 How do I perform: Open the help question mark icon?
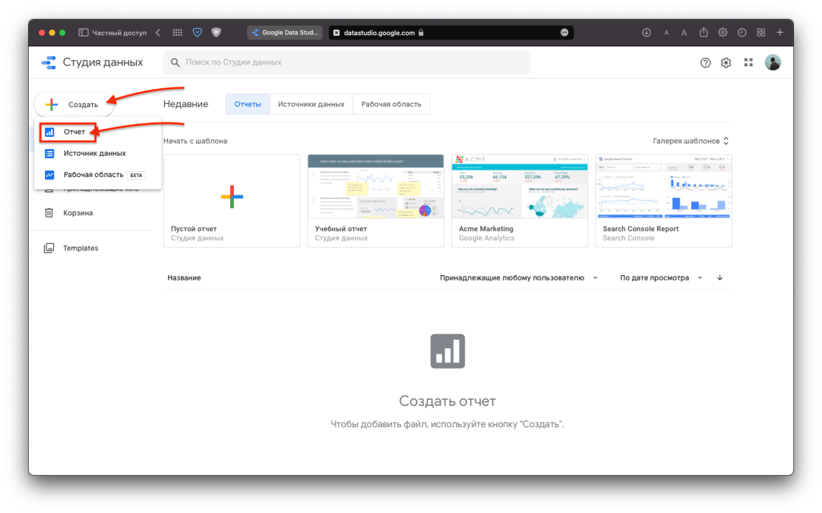click(705, 63)
